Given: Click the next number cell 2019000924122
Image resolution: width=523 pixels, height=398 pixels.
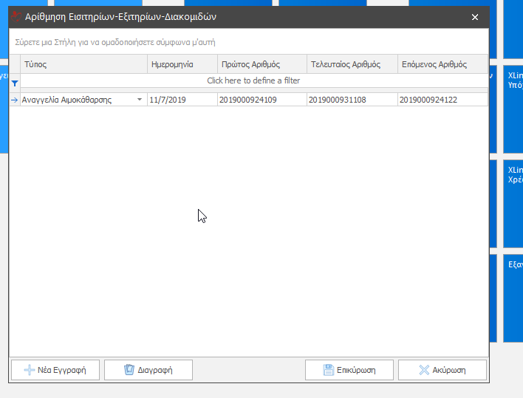Looking at the screenshot, I should pos(442,100).
